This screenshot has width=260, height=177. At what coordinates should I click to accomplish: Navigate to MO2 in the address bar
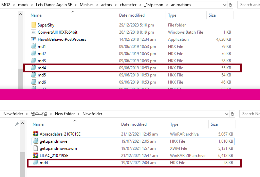click(x=6, y=5)
